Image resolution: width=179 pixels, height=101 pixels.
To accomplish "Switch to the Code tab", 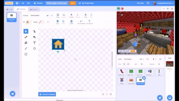I will [10, 9].
